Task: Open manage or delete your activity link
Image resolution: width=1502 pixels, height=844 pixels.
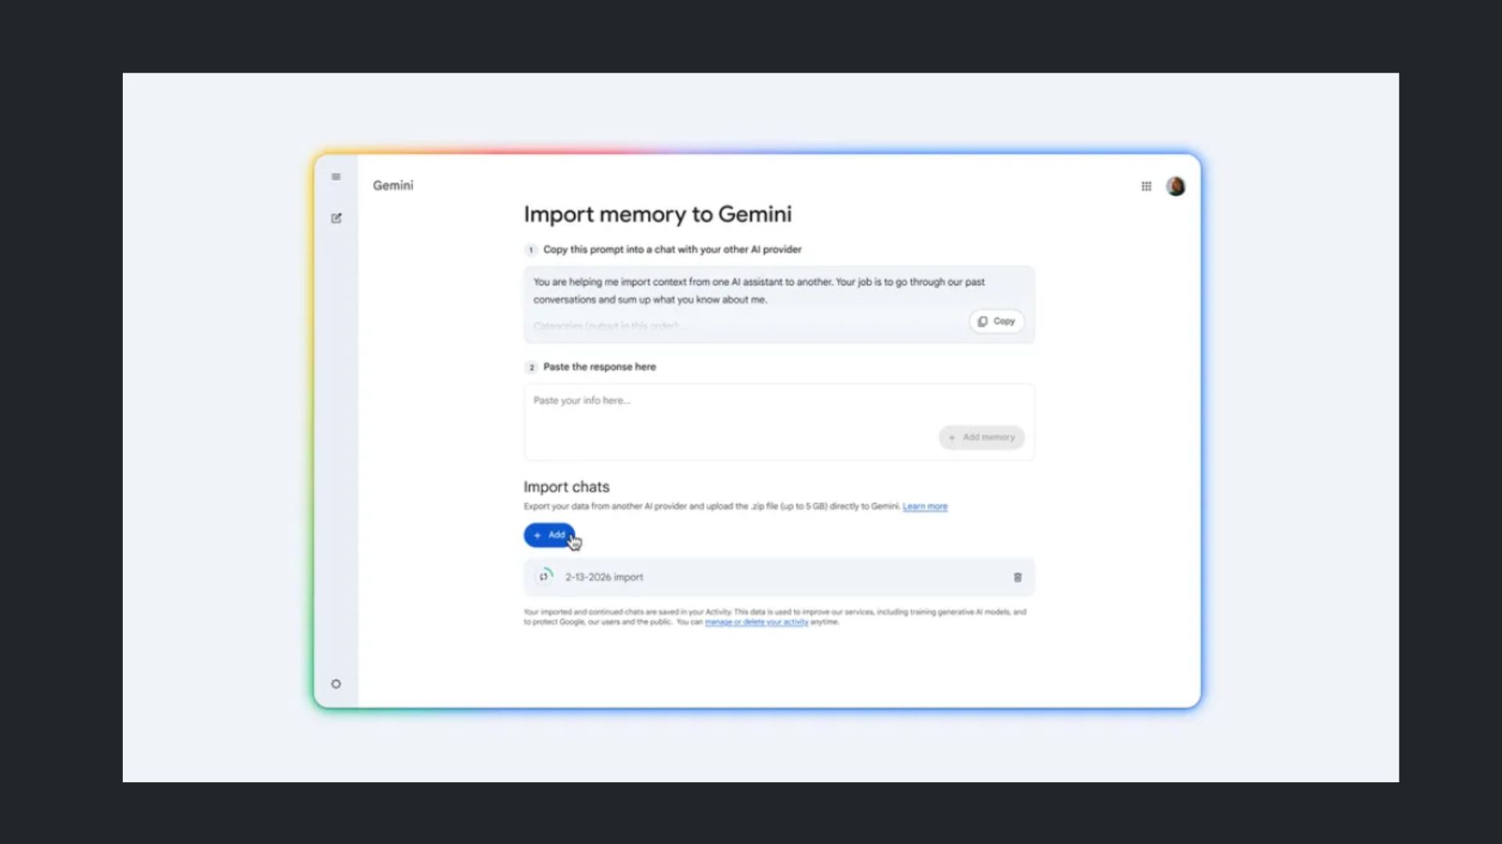Action: click(x=756, y=622)
